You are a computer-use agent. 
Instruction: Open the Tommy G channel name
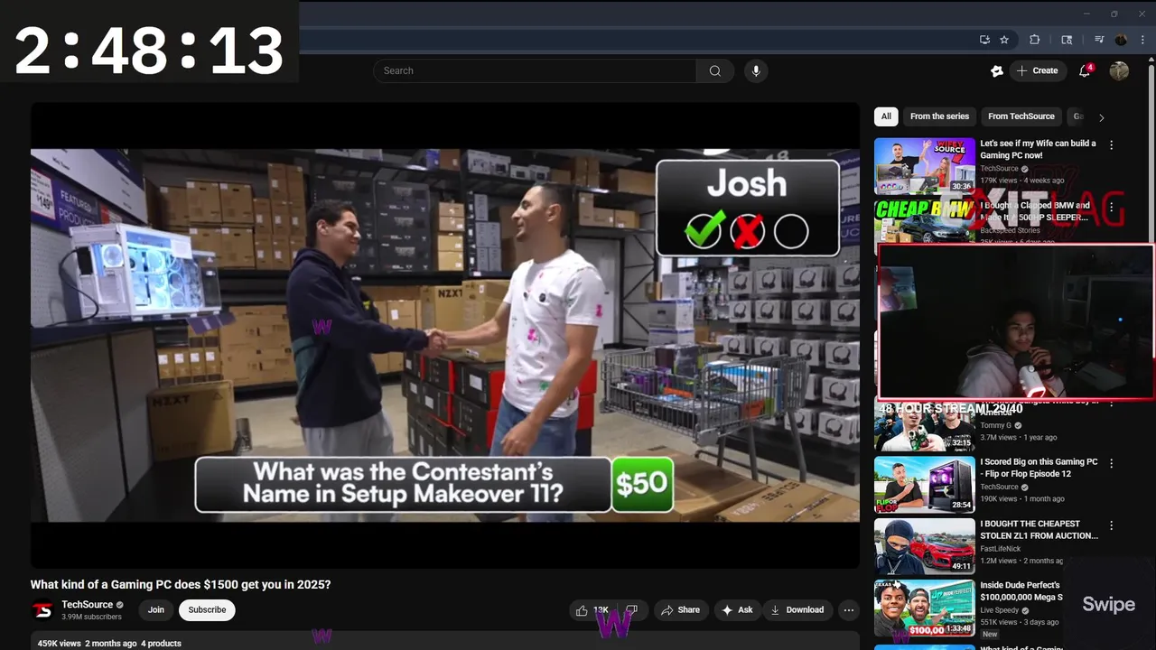996,425
